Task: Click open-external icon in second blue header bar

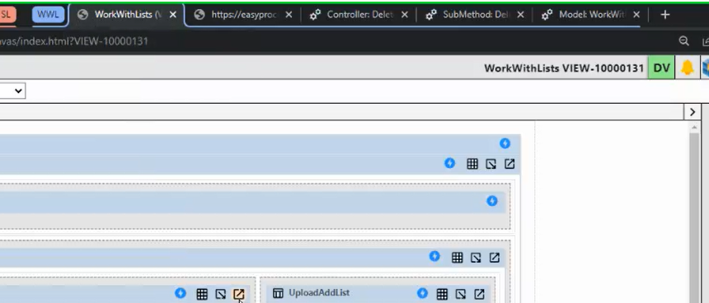Action: pyautogui.click(x=509, y=164)
